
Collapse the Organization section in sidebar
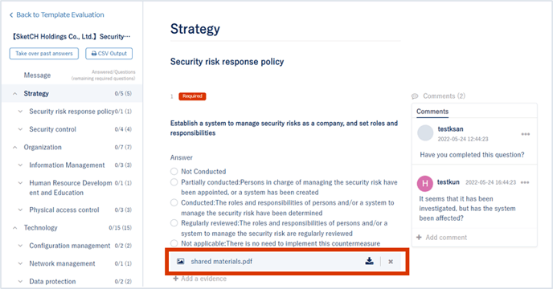pyautogui.click(x=14, y=148)
